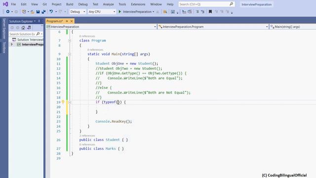Open the View menu
Viewport: 316px width, 178px height.
[35, 4]
